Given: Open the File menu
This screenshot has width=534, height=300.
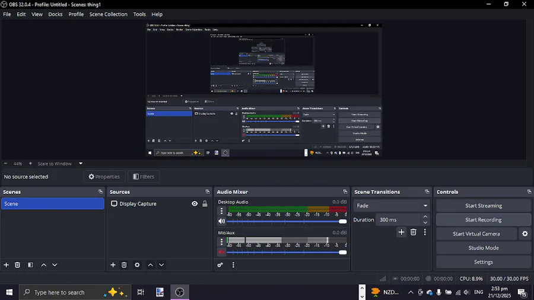Looking at the screenshot, I should tap(7, 14).
